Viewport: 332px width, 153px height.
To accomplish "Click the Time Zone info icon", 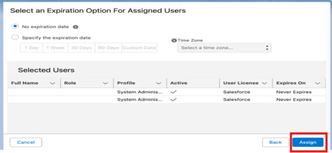I will [174, 40].
